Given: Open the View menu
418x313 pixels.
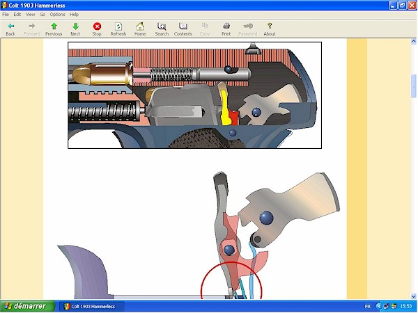Looking at the screenshot, I should pos(31,15).
